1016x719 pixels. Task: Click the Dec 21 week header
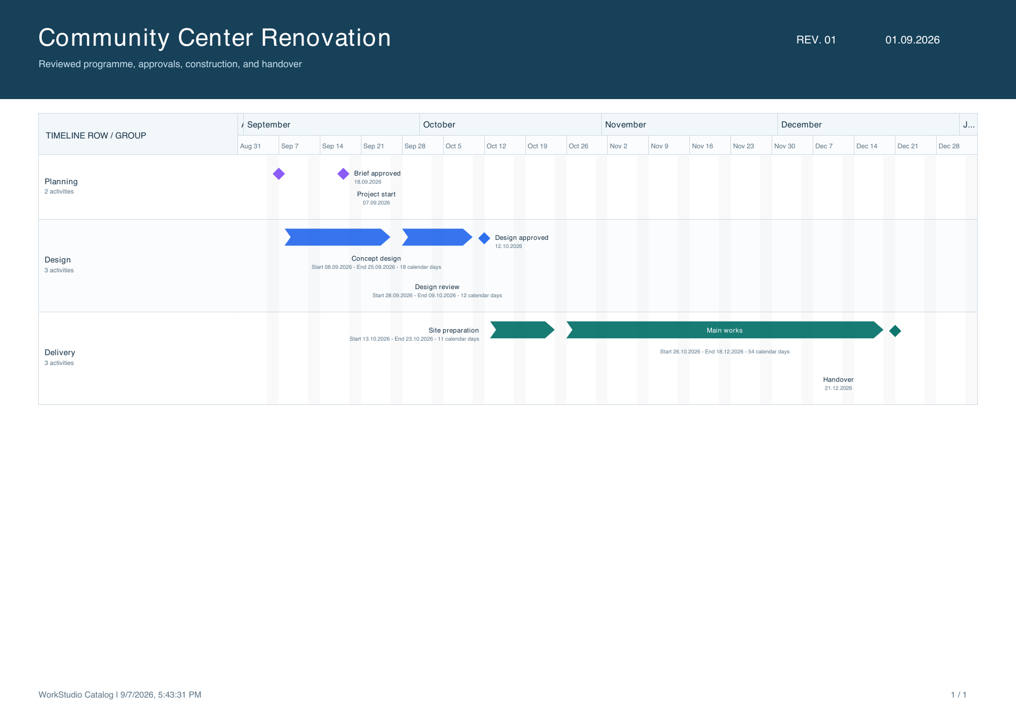coord(915,145)
